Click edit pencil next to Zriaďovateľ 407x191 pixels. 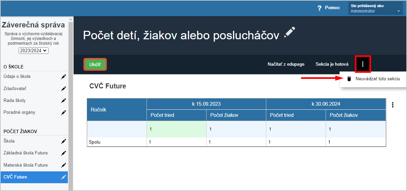pyautogui.click(x=63, y=89)
